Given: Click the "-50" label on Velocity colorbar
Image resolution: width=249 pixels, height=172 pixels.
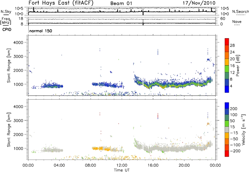Looking at the screenshot, I should [234, 139].
